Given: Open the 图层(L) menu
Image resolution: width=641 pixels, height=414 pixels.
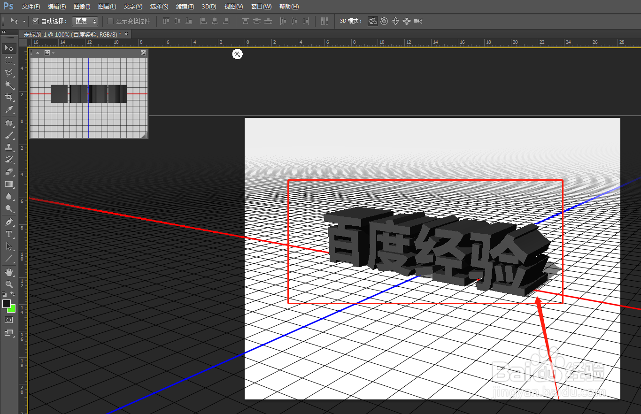Looking at the screenshot, I should [x=107, y=7].
